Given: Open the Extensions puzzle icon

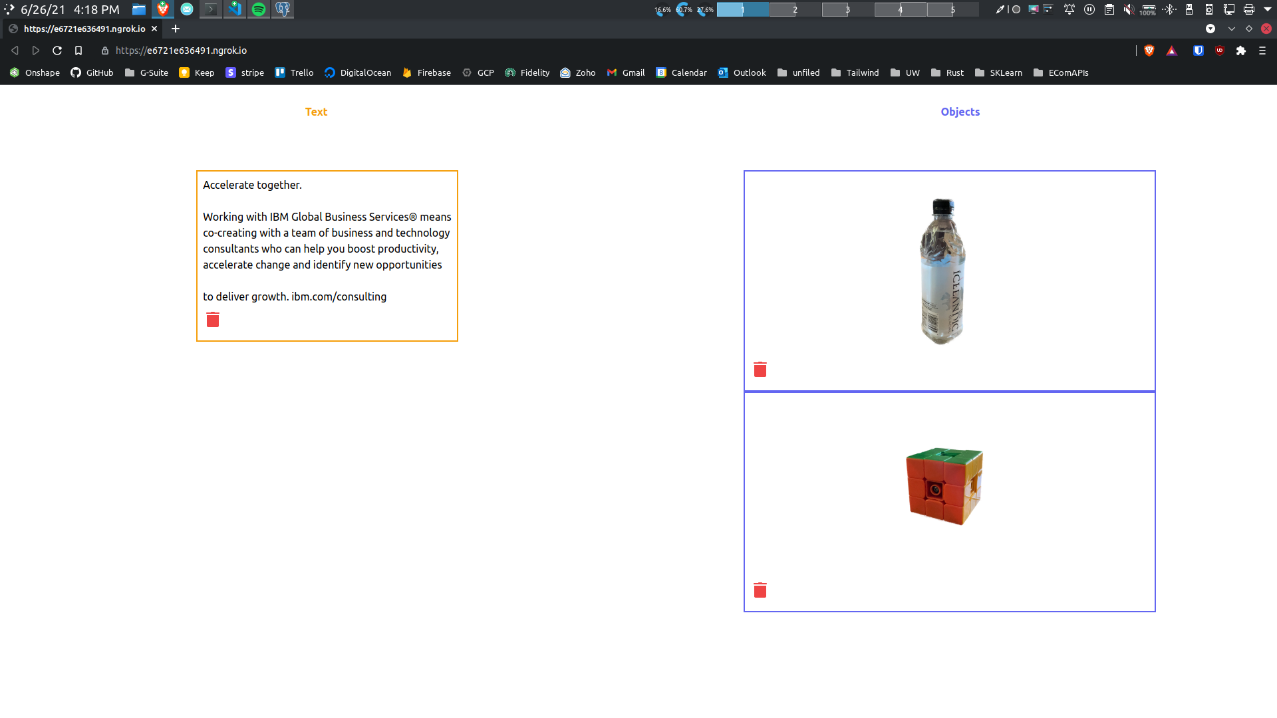Looking at the screenshot, I should click(x=1241, y=51).
